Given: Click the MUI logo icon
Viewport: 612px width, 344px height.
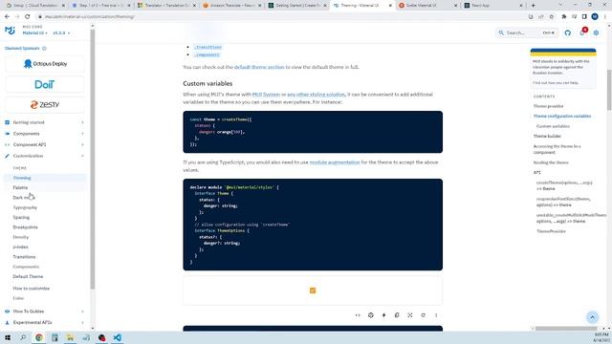Looking at the screenshot, I should tap(10, 30).
